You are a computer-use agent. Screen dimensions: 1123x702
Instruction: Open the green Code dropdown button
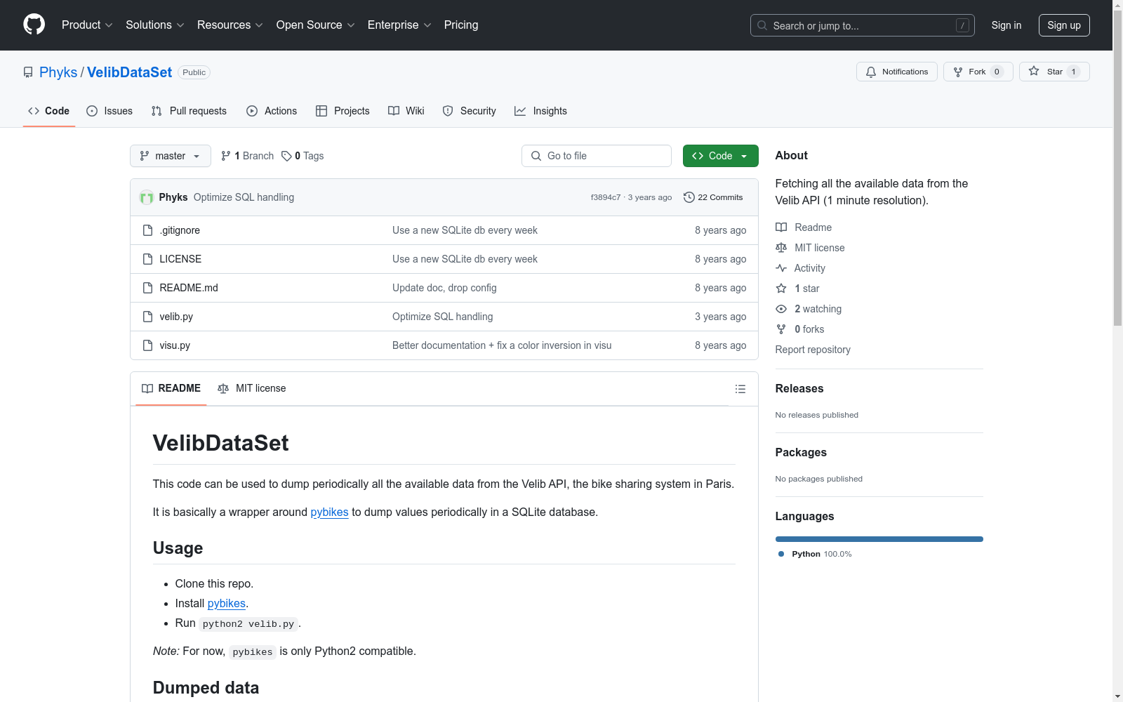[721, 156]
